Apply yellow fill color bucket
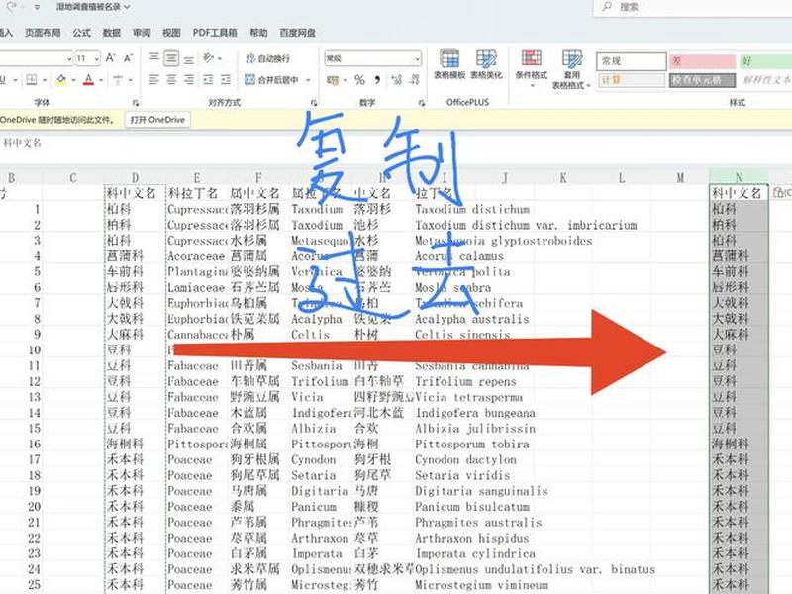This screenshot has width=792, height=594. [61, 80]
